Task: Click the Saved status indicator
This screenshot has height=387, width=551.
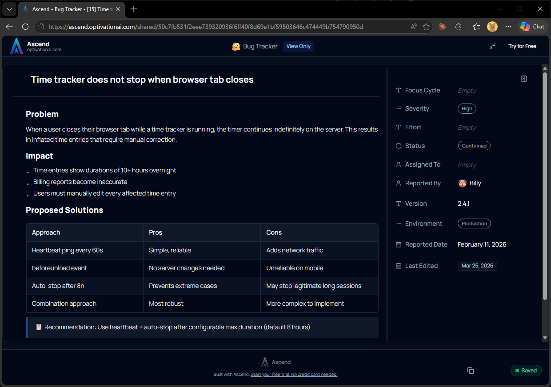Action: [x=526, y=371]
